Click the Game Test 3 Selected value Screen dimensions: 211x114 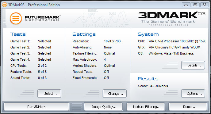[x=44, y=53]
